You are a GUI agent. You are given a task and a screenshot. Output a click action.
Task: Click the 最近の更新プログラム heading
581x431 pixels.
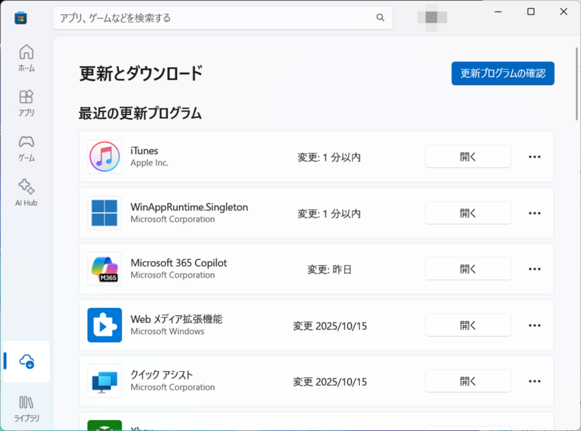(140, 113)
